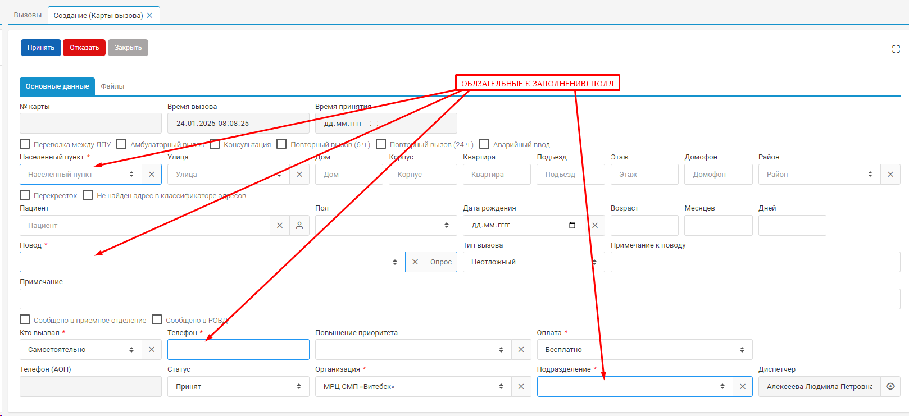Open the Основные данные tab

click(x=57, y=86)
